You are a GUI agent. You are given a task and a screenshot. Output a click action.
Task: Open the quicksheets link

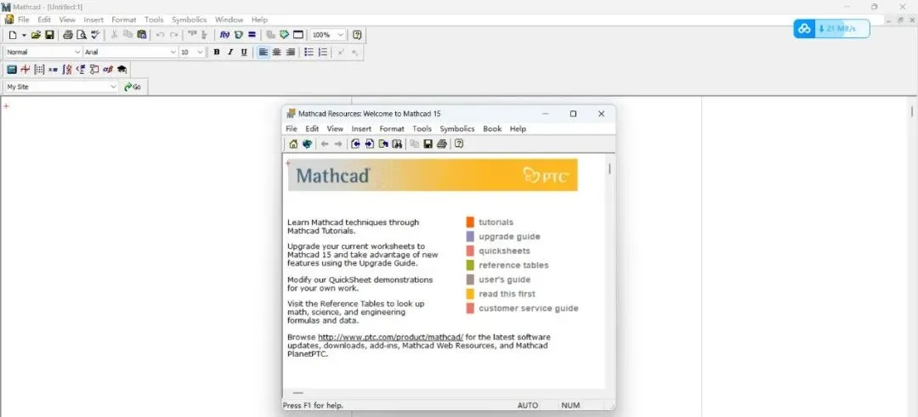click(504, 251)
